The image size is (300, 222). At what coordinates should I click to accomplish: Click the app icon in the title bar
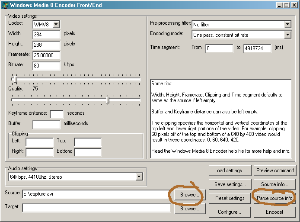click(5, 5)
